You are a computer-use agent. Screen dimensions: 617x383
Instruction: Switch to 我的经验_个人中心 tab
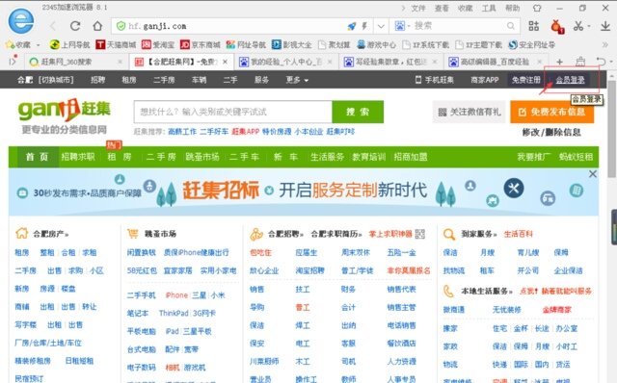click(286, 62)
